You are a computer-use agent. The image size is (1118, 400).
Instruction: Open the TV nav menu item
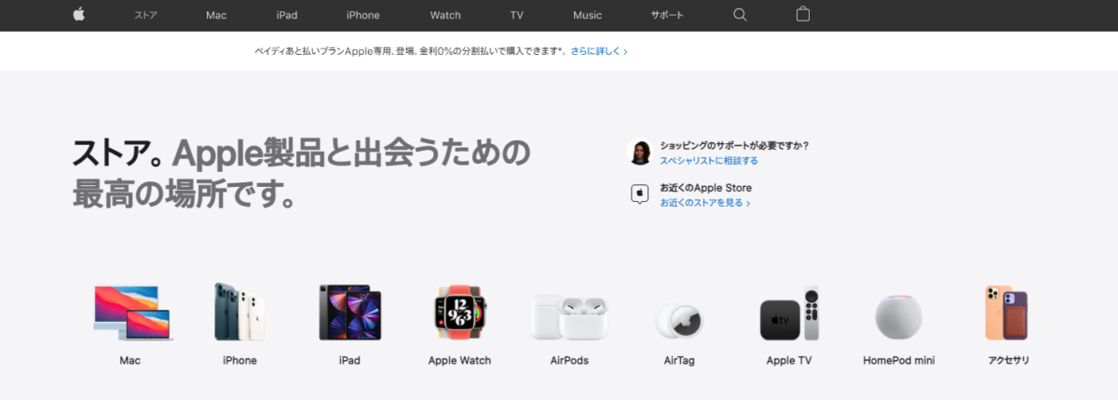click(x=517, y=15)
